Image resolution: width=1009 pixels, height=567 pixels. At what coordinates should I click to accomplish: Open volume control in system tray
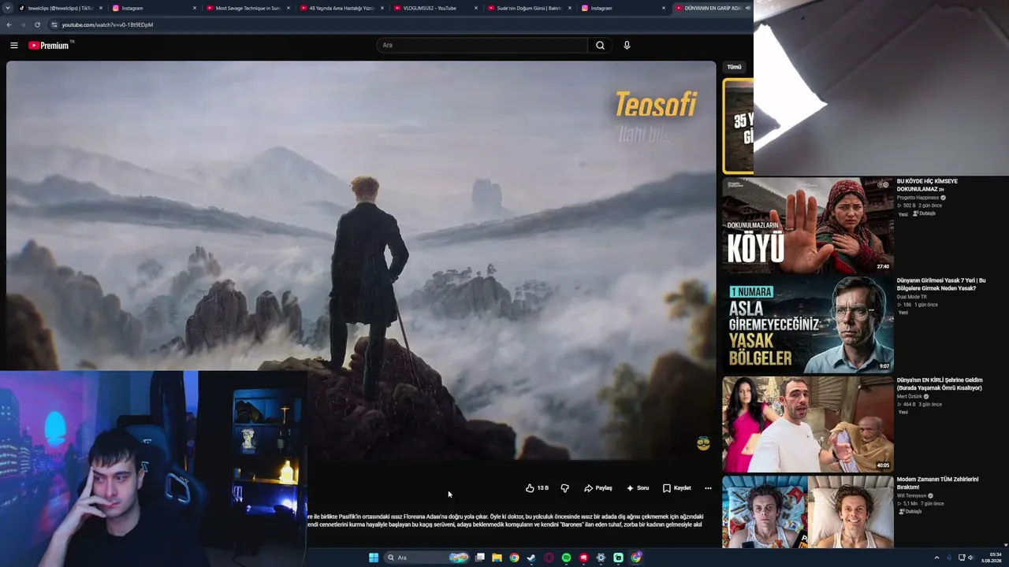point(970,558)
